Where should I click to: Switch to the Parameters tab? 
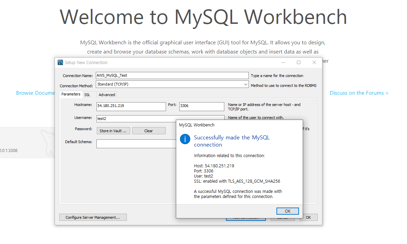[71, 94]
